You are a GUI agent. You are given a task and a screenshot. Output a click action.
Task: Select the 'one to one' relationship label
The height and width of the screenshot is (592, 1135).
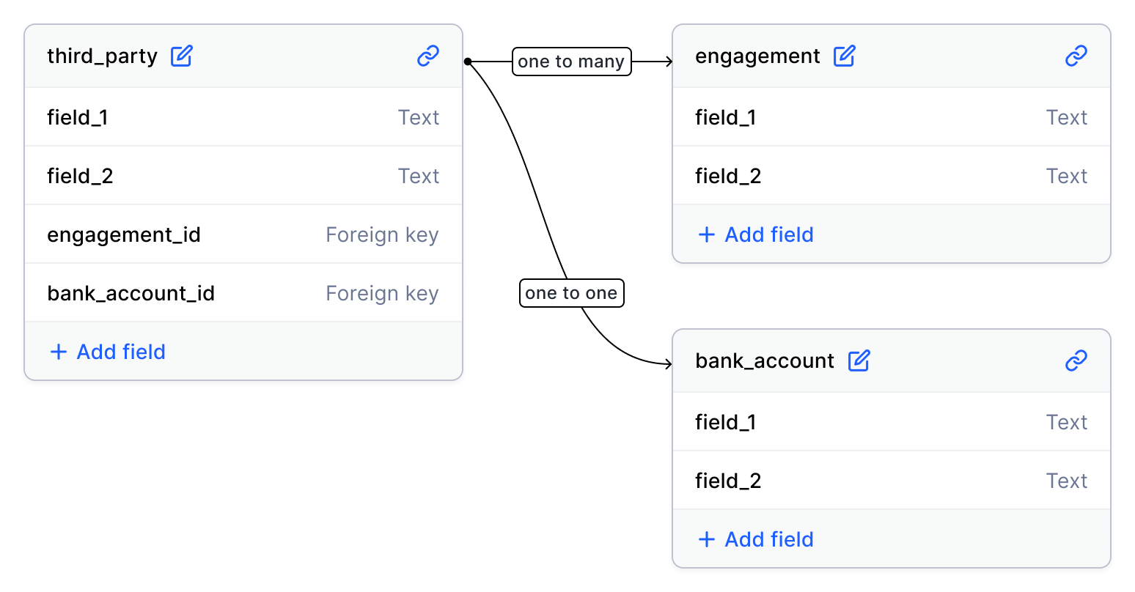571,294
